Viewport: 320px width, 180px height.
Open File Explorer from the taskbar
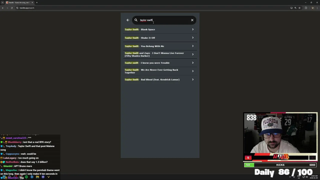click(37, 177)
